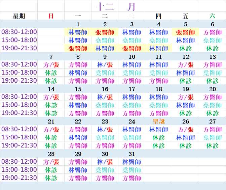Screen dimensions: 226x190
Task: Click "方/張" on December 7 morning
Action: point(51,64)
